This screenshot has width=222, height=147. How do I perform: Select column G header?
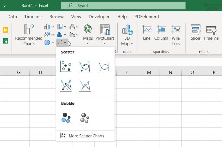[x=19, y=72]
